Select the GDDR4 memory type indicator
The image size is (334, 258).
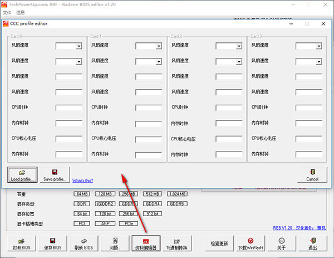153,204
